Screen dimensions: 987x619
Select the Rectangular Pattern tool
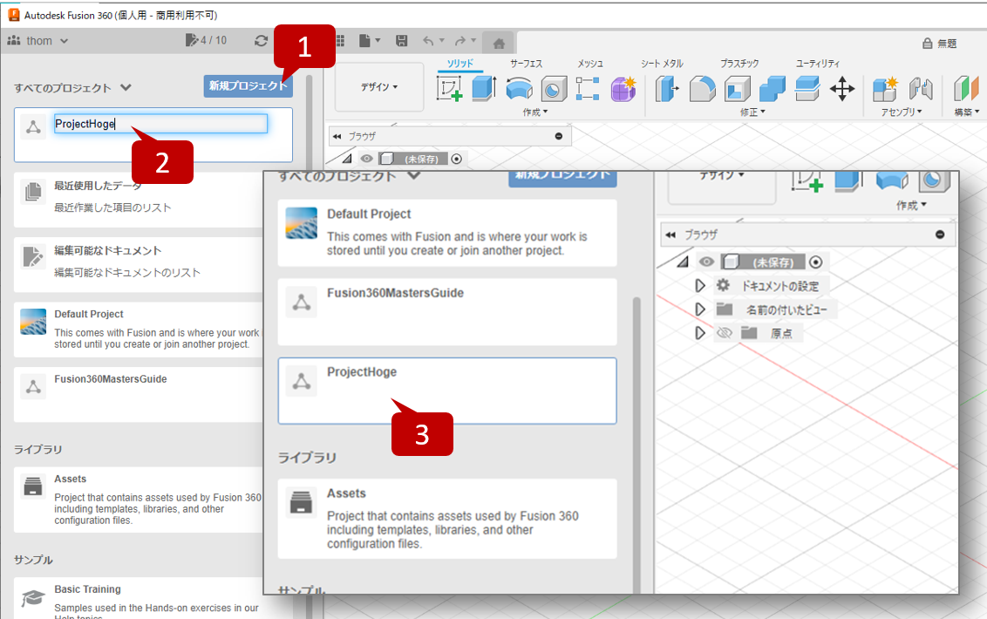[588, 89]
